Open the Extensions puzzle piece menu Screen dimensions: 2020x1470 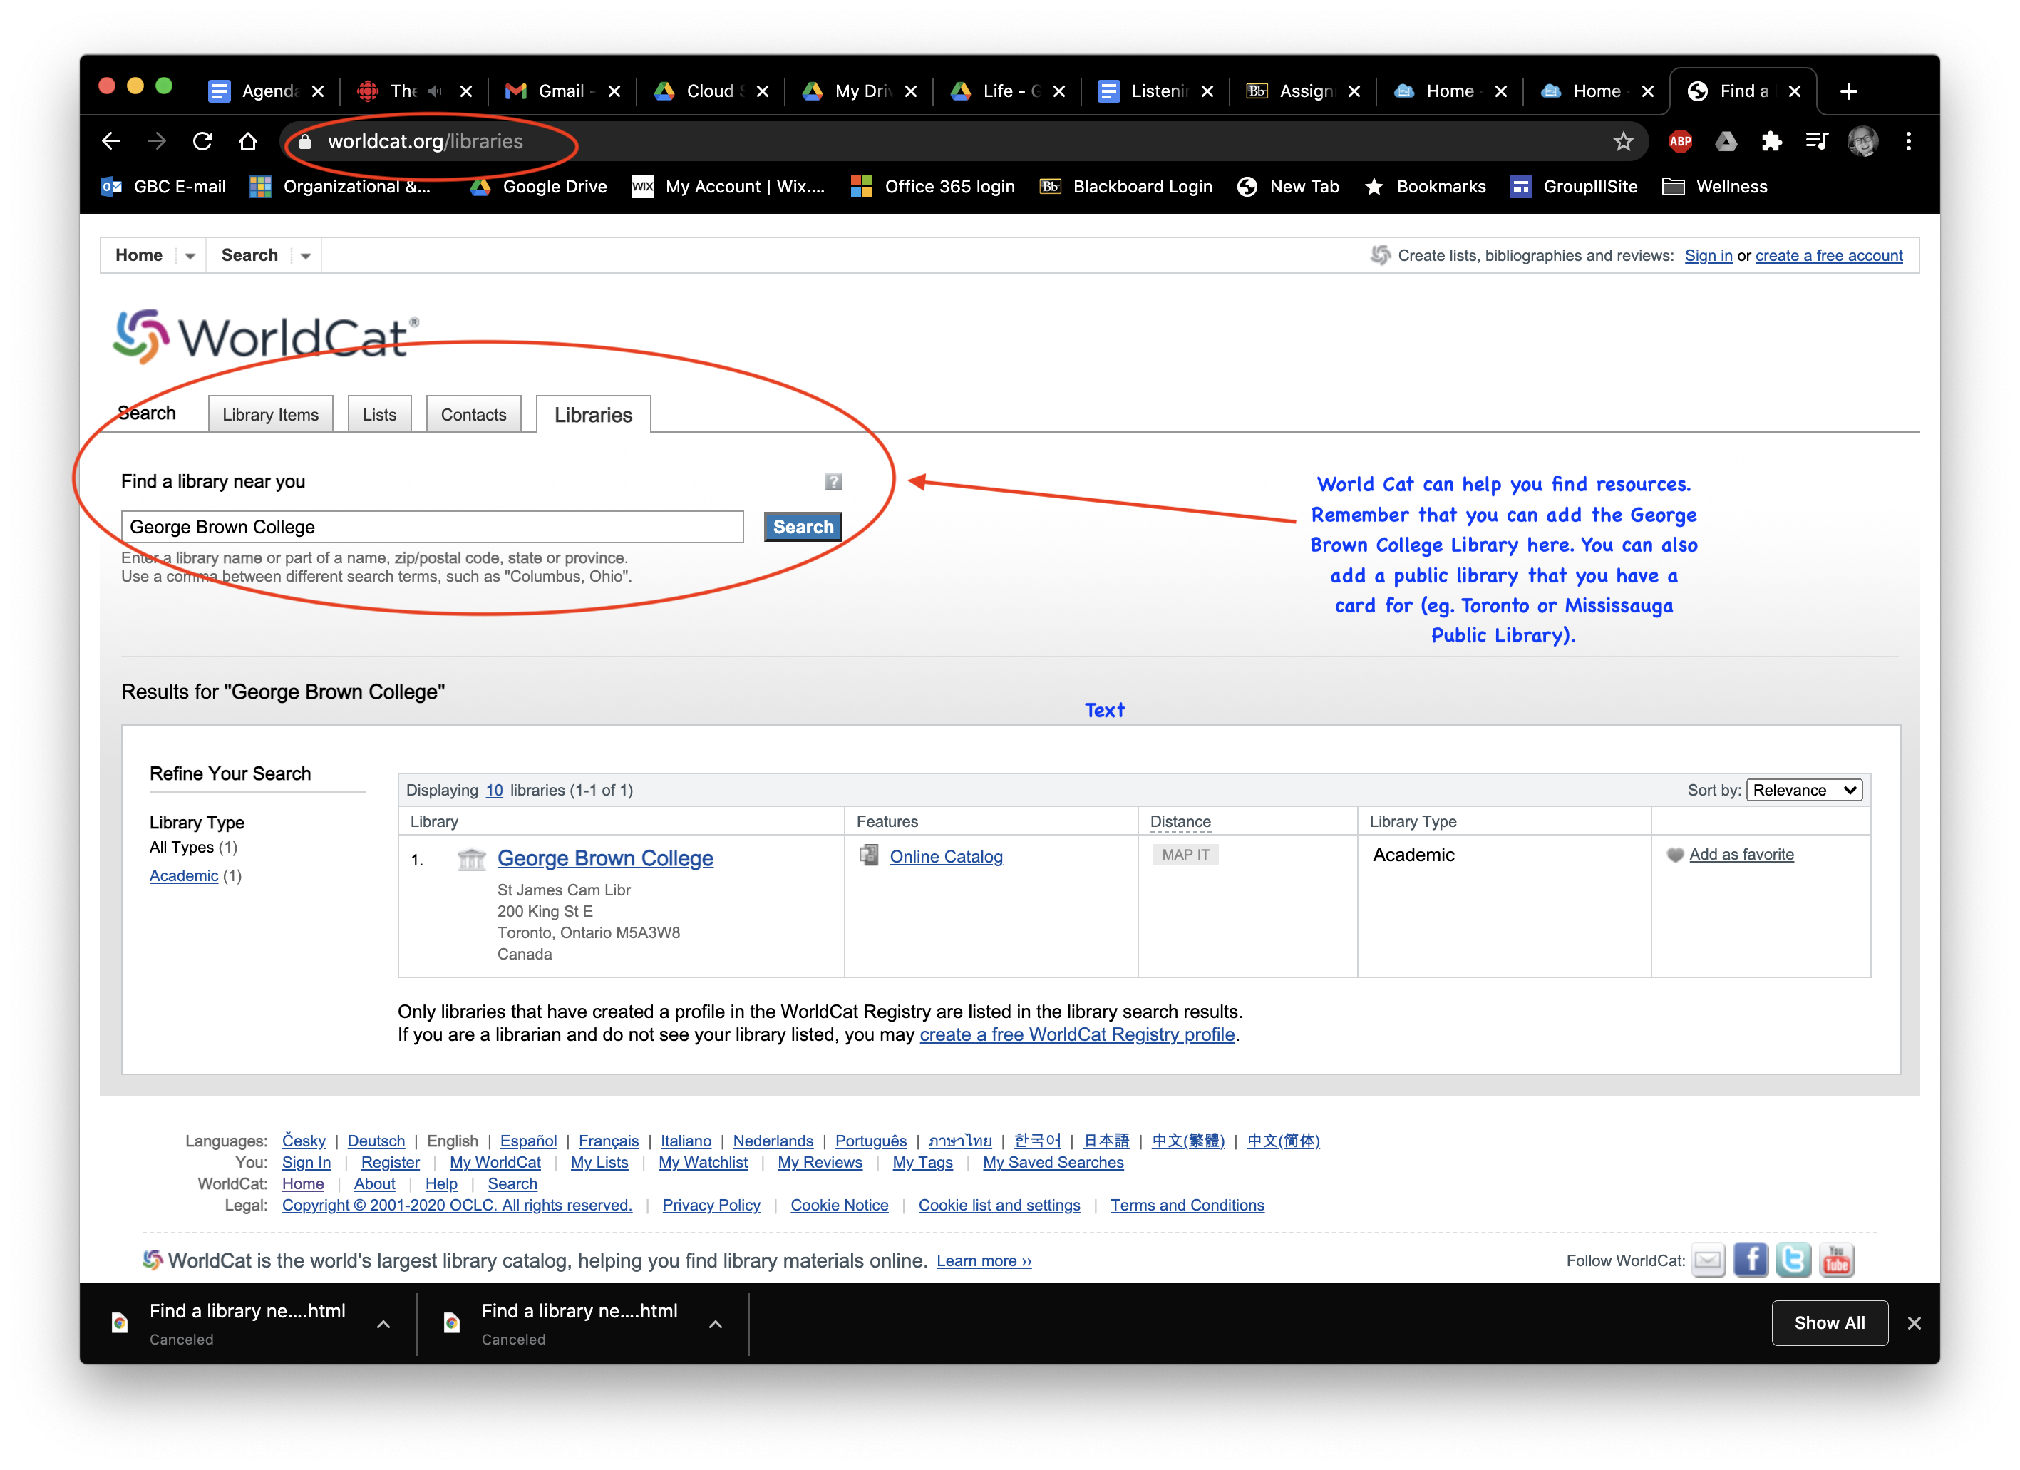pyautogui.click(x=1771, y=140)
